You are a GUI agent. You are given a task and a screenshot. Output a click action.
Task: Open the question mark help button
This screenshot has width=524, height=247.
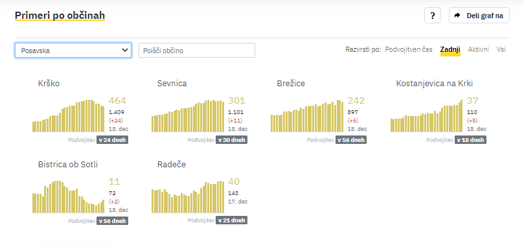pos(433,16)
